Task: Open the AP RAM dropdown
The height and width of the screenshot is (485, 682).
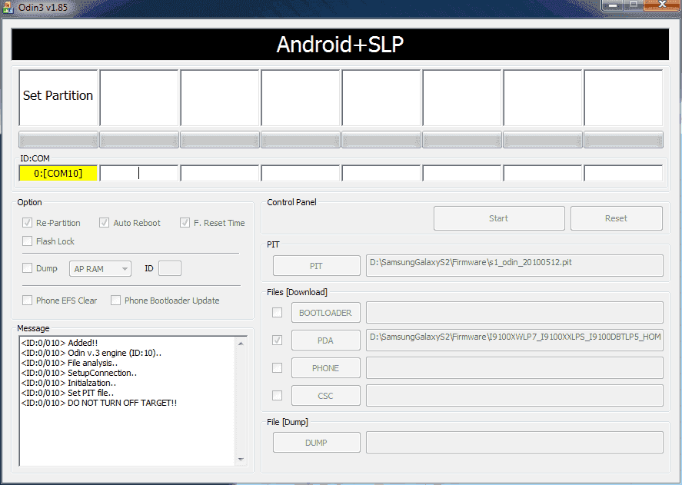Action: tap(100, 269)
